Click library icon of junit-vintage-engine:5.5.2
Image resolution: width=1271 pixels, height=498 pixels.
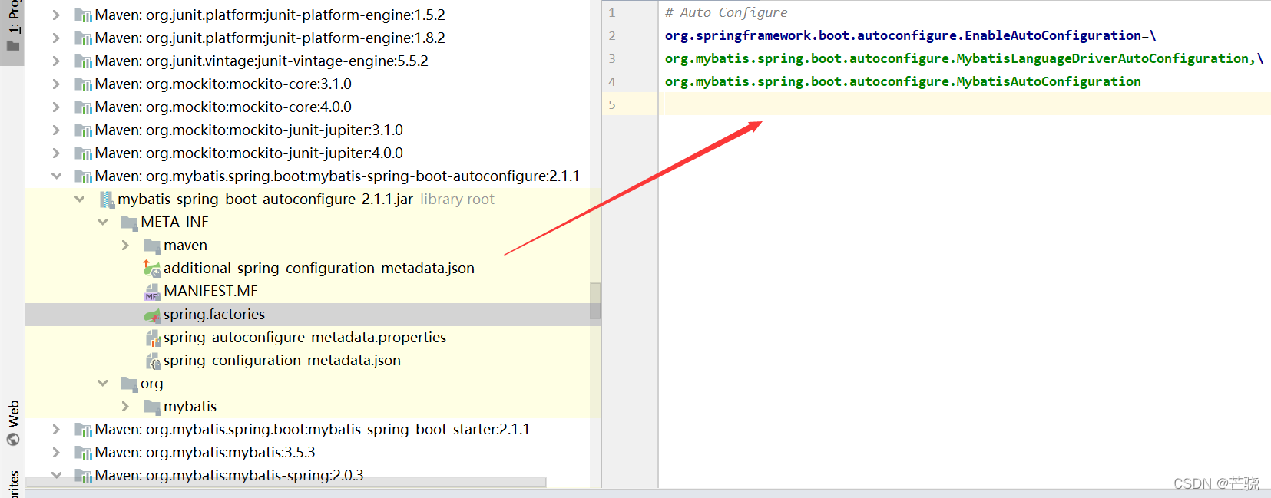(83, 61)
